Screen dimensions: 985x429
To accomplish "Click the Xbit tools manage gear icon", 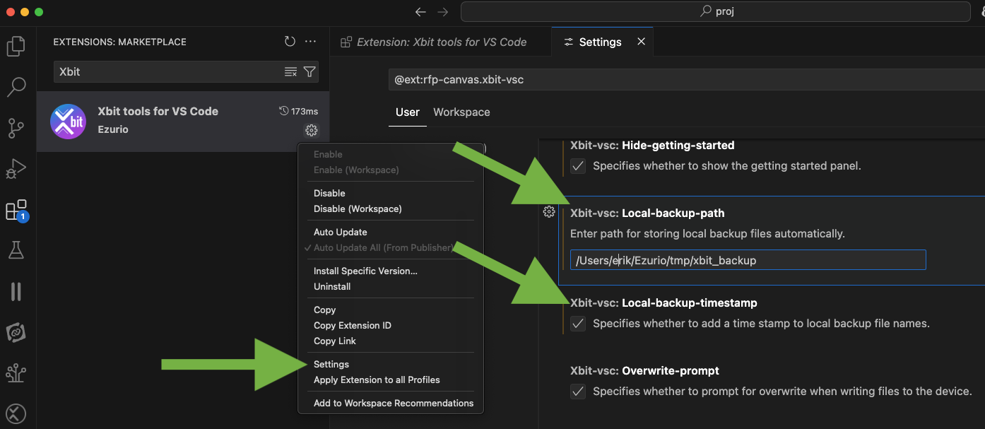I will pyautogui.click(x=311, y=130).
